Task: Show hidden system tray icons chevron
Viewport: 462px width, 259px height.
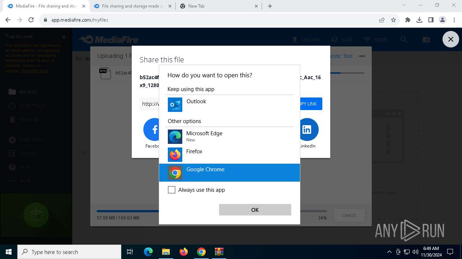Action: click(389, 252)
